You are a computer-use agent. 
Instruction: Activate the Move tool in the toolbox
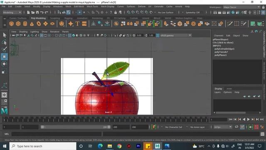click(x=5, y=57)
